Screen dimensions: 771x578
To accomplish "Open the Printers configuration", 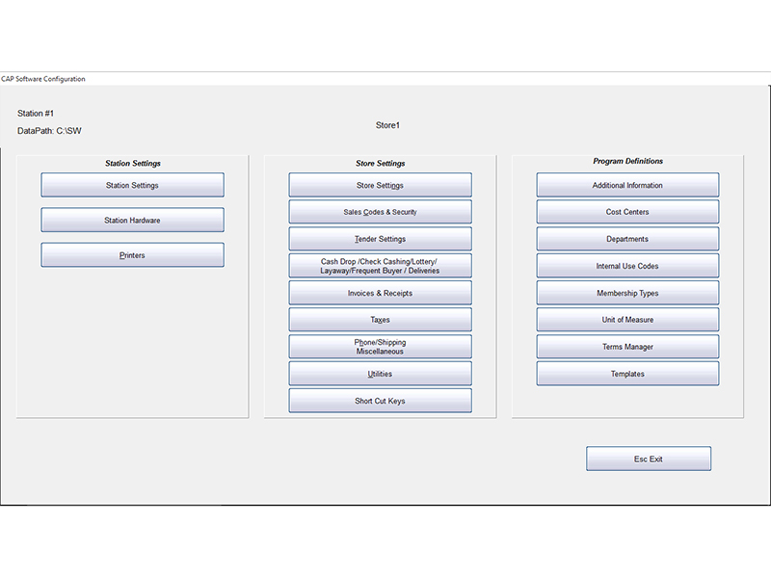I will (132, 255).
